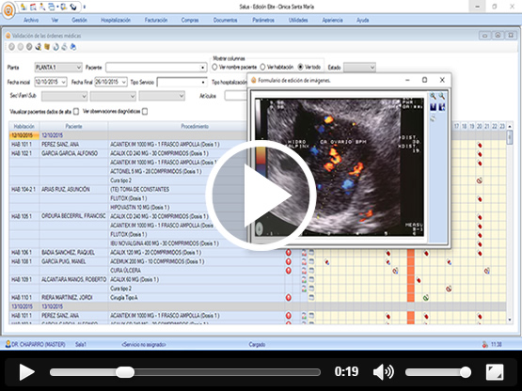Open the Fecha inicial date picker

[64, 82]
